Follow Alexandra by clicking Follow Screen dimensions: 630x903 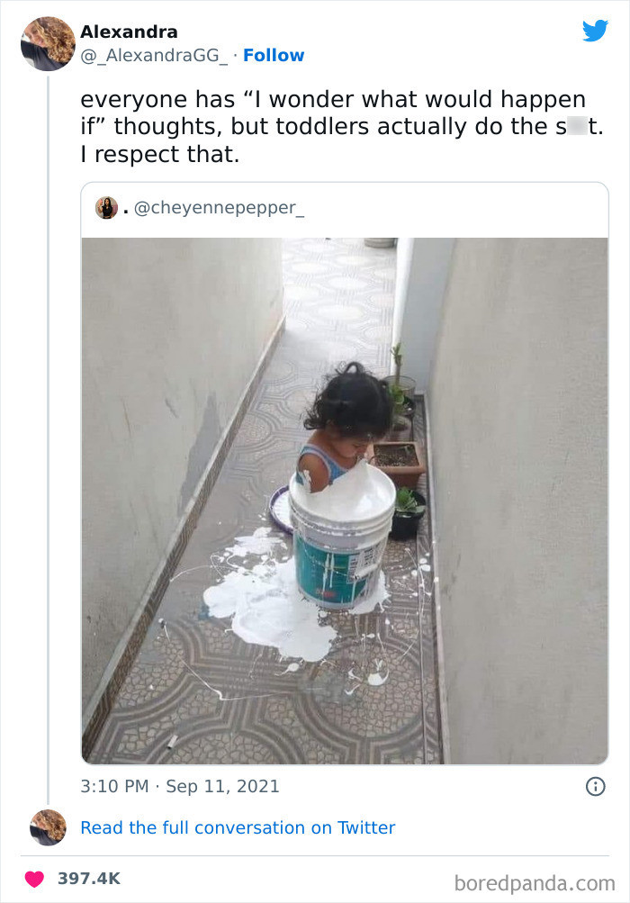tap(274, 56)
